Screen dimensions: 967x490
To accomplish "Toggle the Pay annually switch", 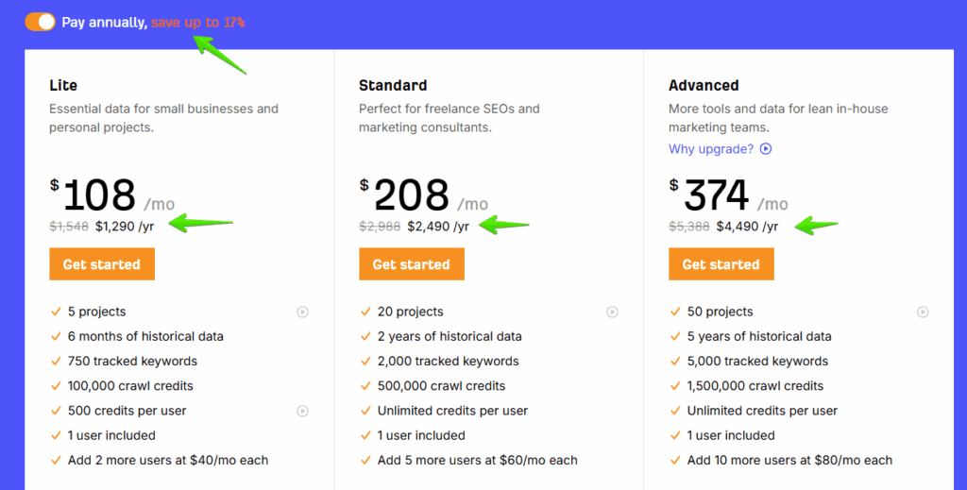I will click(40, 22).
